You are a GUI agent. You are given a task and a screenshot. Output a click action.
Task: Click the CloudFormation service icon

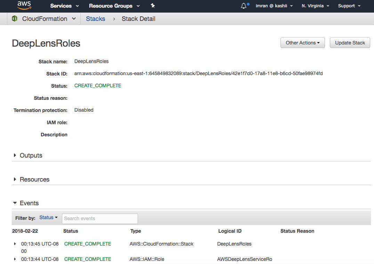(15, 19)
